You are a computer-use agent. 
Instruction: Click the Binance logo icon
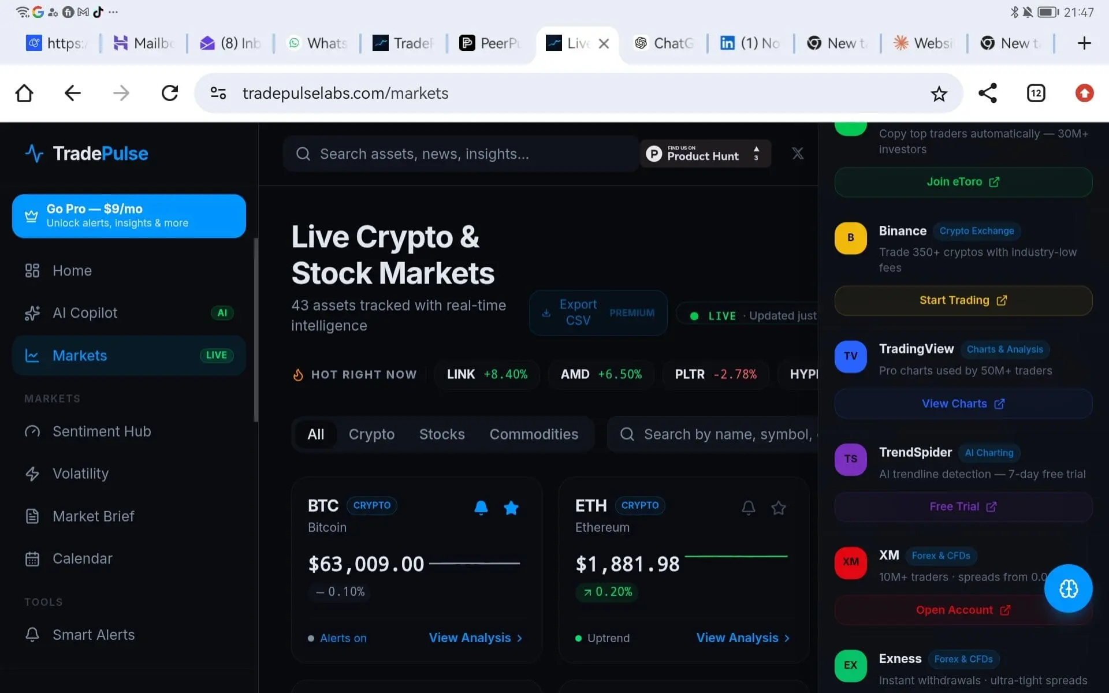(850, 238)
